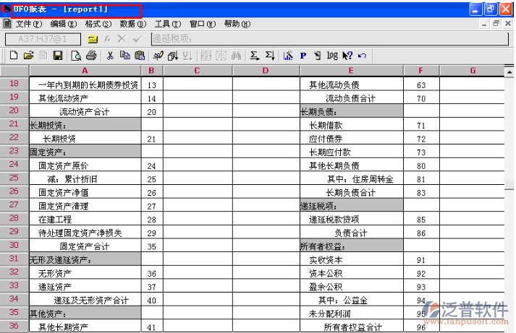
Task: Click the New file icon
Action: (x=13, y=55)
